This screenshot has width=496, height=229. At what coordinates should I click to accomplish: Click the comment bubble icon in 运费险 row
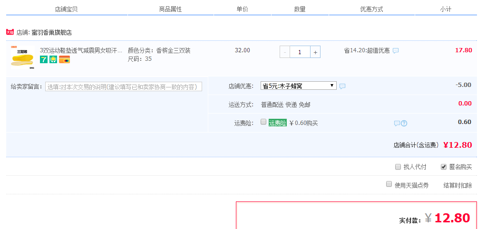397,123
